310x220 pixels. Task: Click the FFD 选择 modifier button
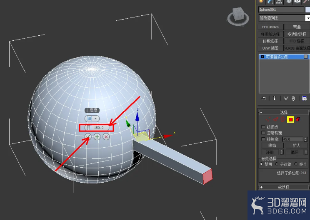[297, 41]
